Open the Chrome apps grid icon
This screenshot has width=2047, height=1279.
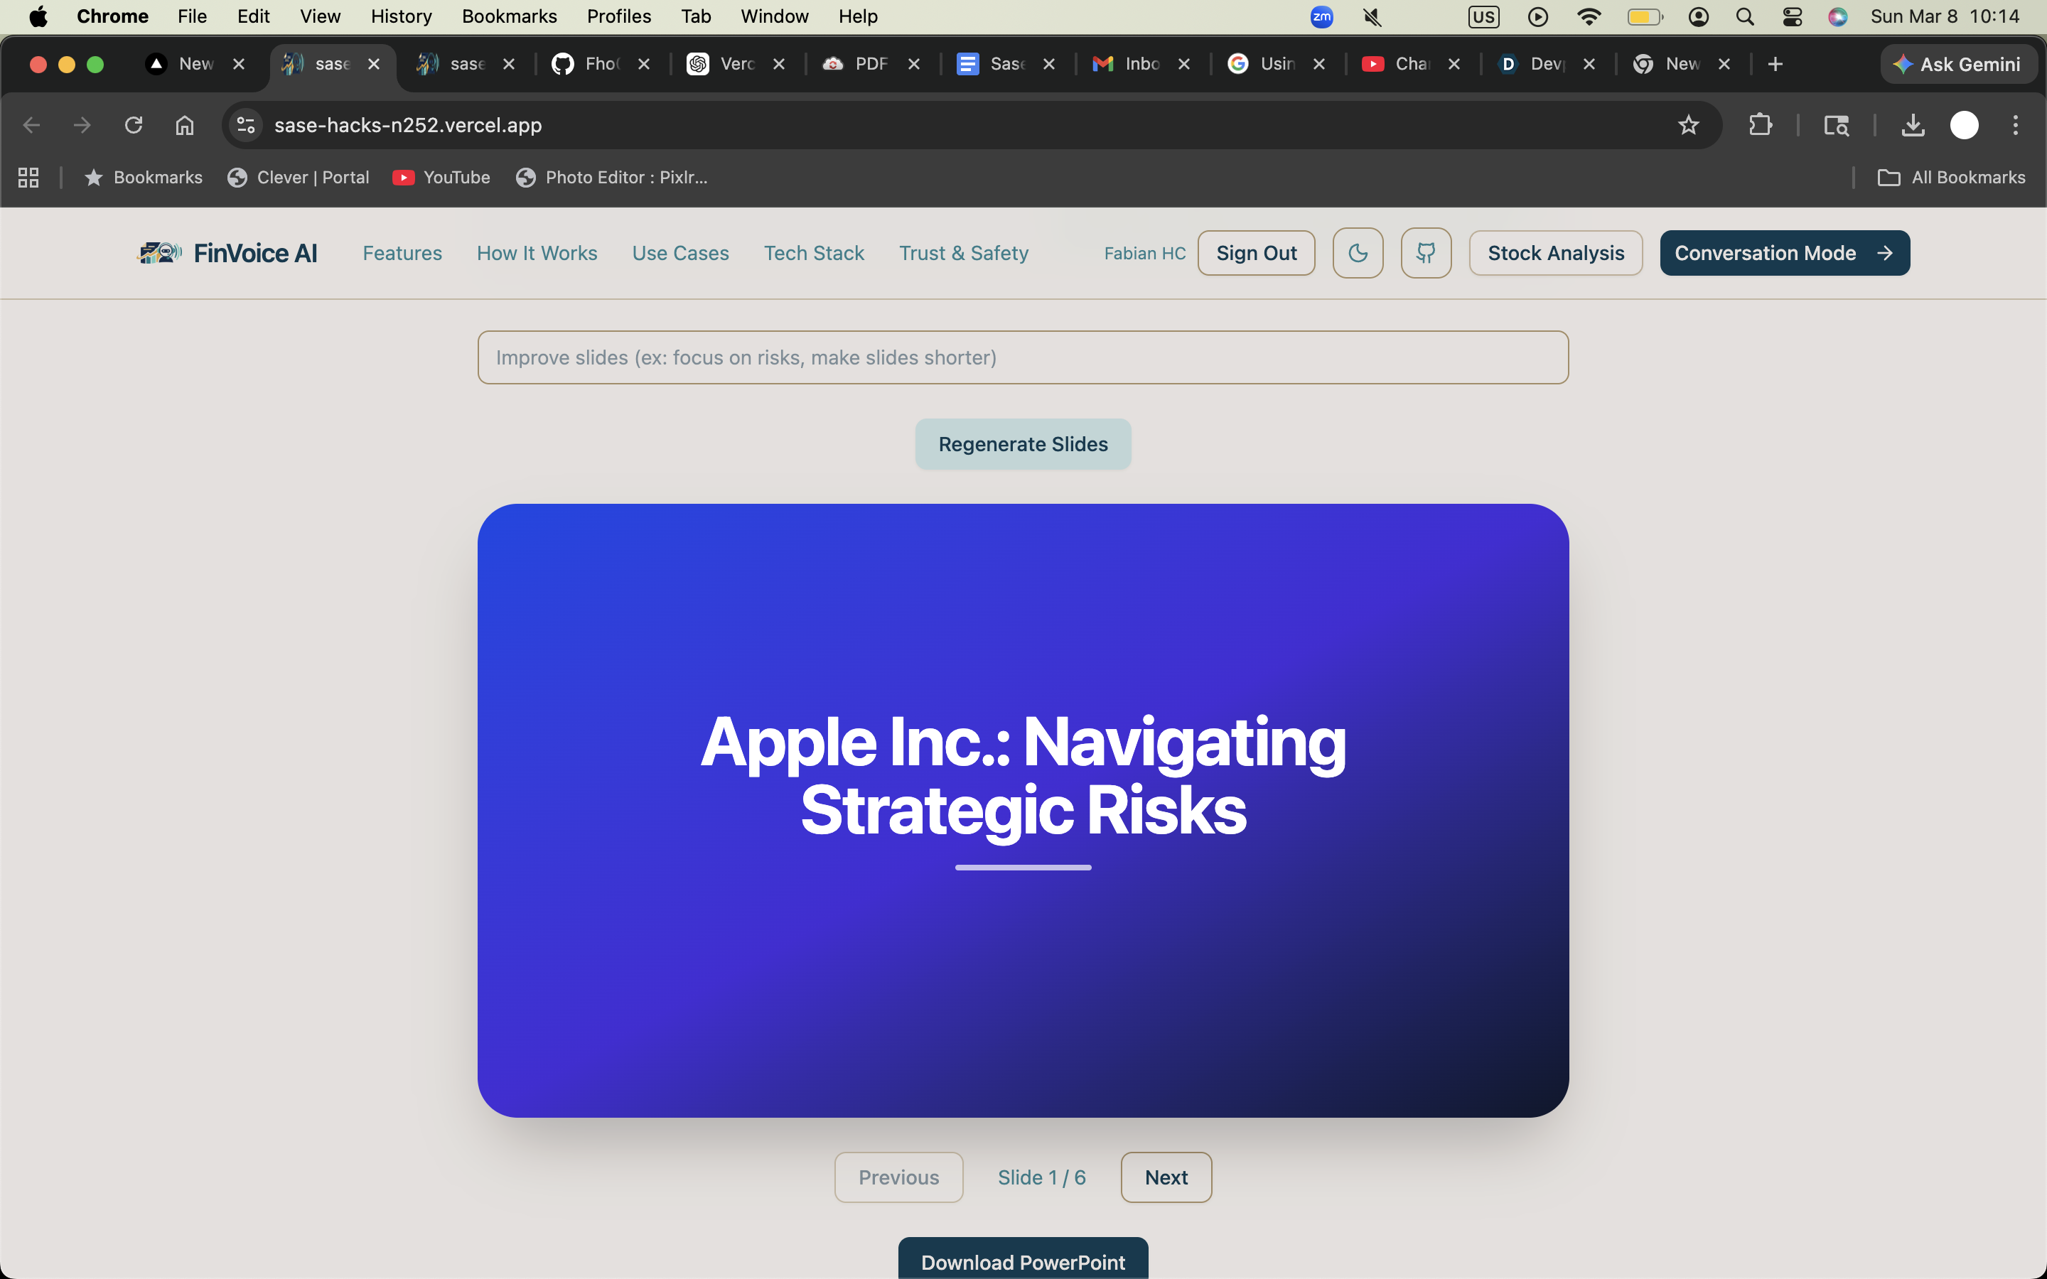[28, 178]
